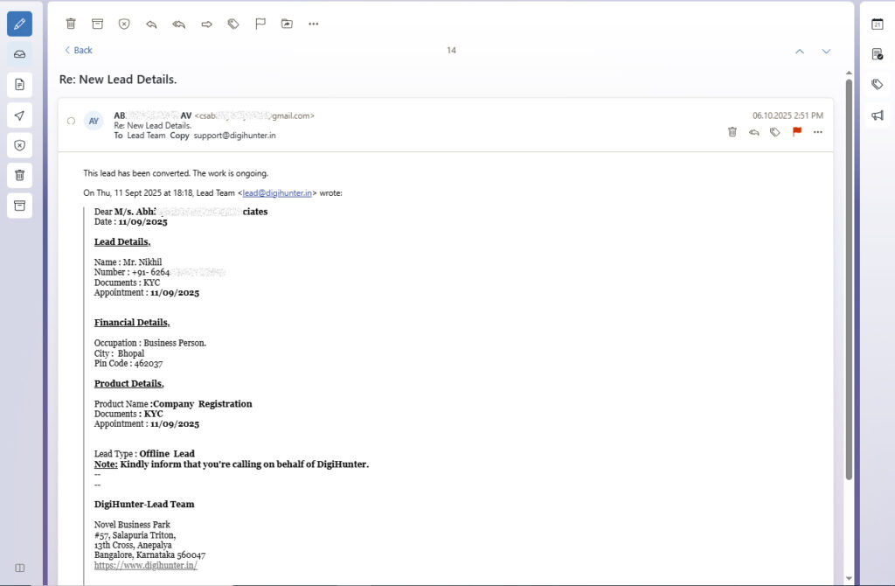Toggle the flag icon in the top toolbar

260,24
